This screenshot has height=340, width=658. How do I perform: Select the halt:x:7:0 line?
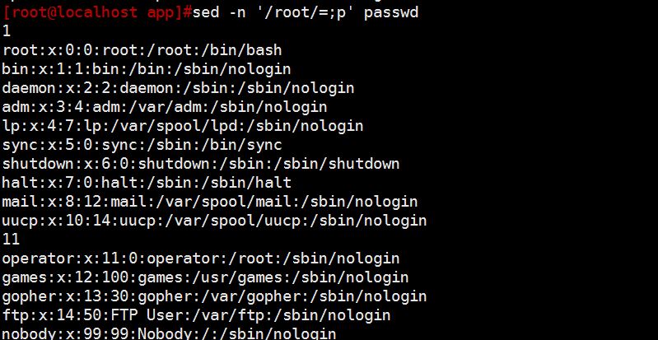(x=147, y=183)
